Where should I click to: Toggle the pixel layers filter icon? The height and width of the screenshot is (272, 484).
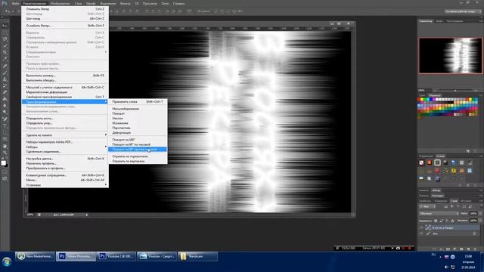[x=445, y=206]
